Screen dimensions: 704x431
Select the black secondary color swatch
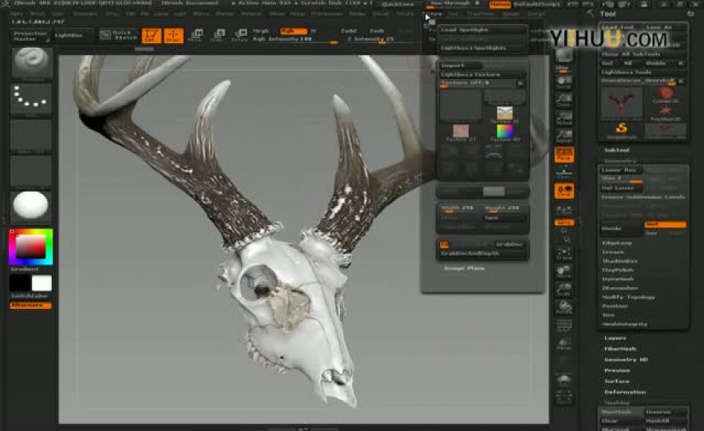(x=20, y=283)
